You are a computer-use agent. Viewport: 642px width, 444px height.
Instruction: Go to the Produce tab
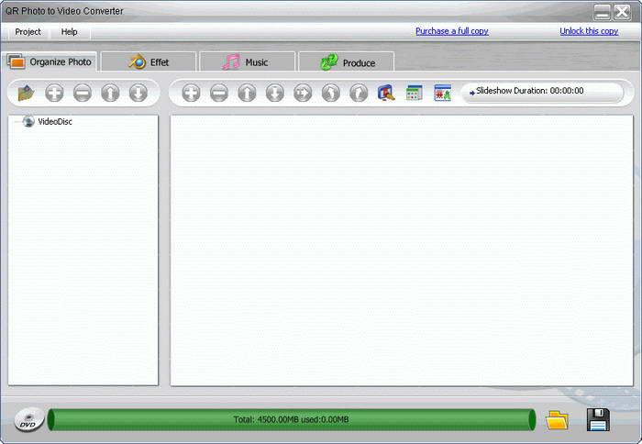(x=347, y=62)
